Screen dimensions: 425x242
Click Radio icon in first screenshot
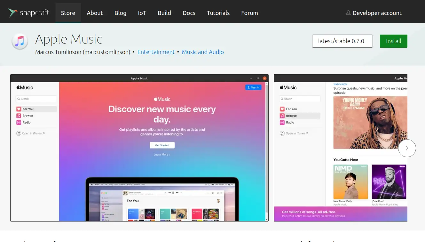click(x=19, y=122)
